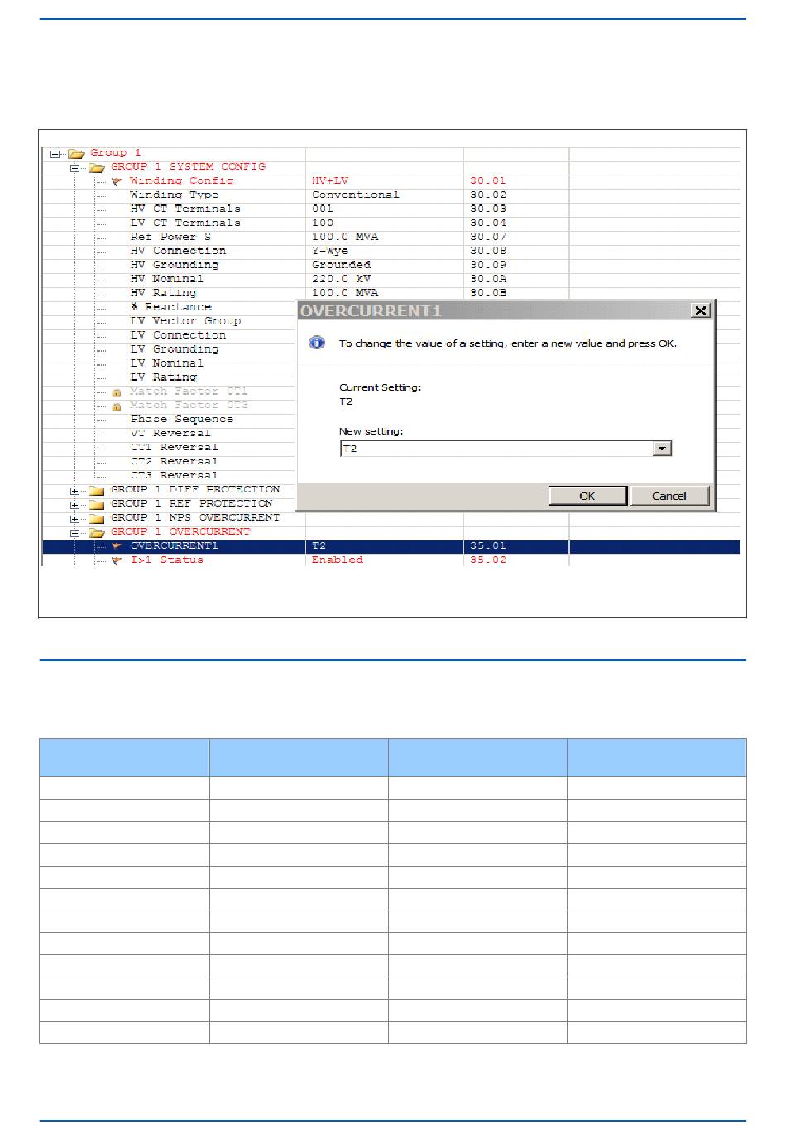
Task: Click the info icon in the dialog
Action: (x=317, y=343)
